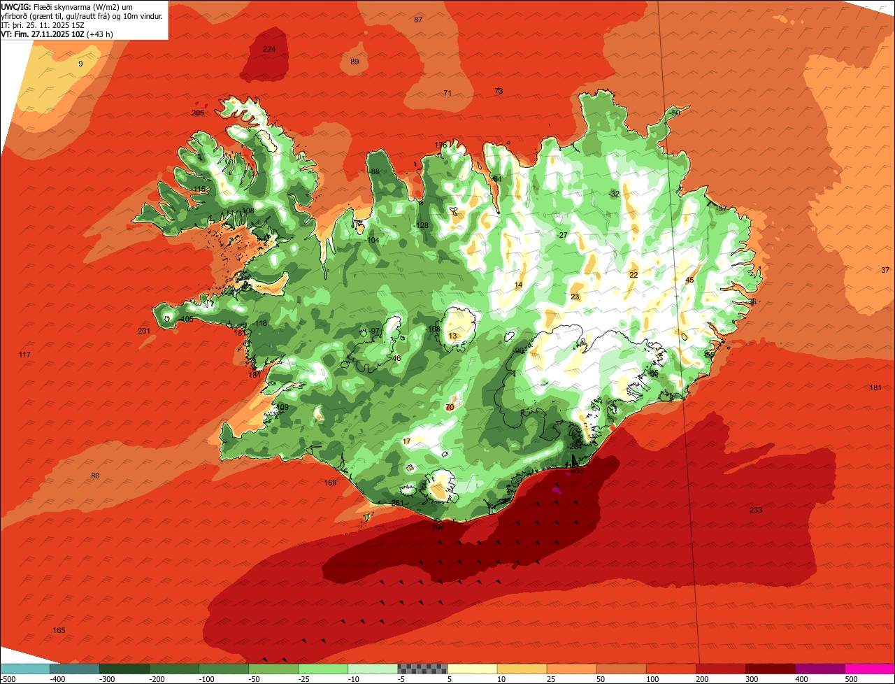Pick light green swatch between -25 and -10
Viewport: 895px width, 684px height.
tap(323, 669)
